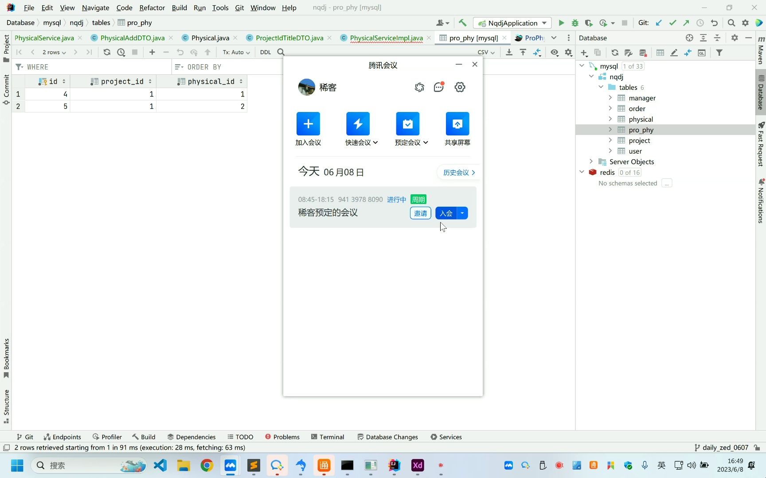Expand the manager table node
The height and width of the screenshot is (478, 766).
pyautogui.click(x=610, y=98)
